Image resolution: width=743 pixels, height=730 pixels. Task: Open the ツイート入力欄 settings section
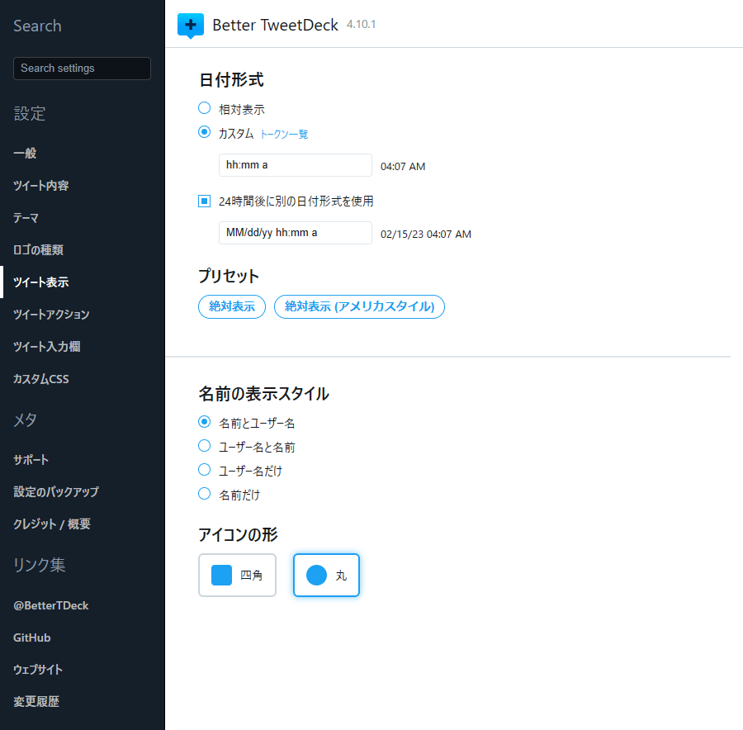(x=47, y=347)
